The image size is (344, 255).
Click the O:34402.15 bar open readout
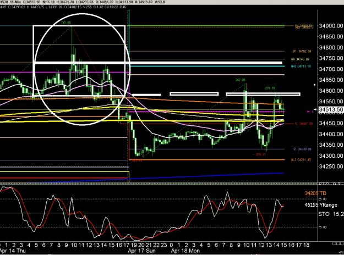click(74, 7)
